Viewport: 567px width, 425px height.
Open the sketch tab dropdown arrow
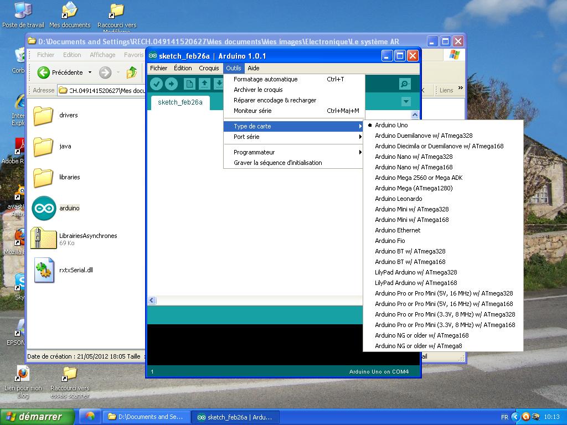click(x=406, y=102)
